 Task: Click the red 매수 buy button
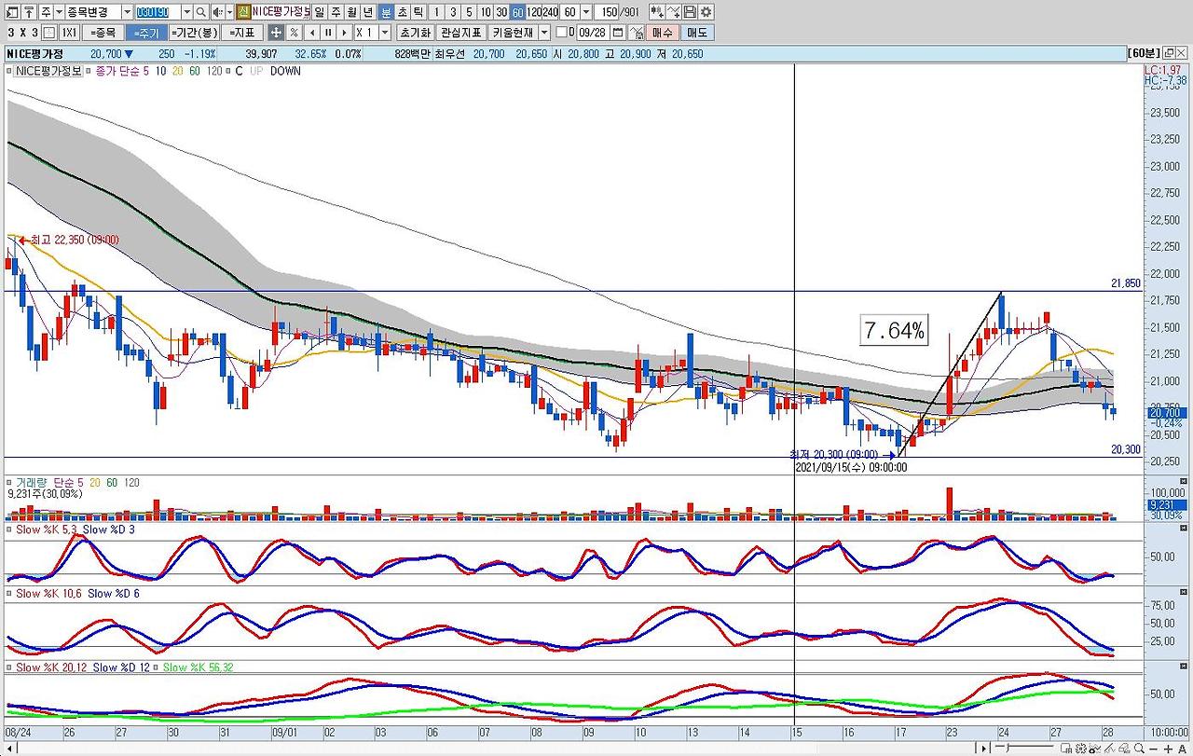(x=663, y=33)
